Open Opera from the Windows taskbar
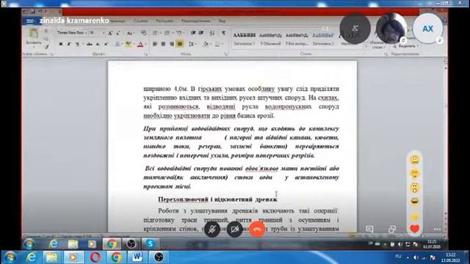 click(95, 257)
